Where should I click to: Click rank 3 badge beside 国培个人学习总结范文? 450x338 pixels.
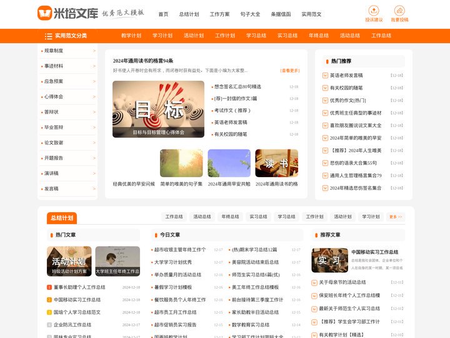49,312
